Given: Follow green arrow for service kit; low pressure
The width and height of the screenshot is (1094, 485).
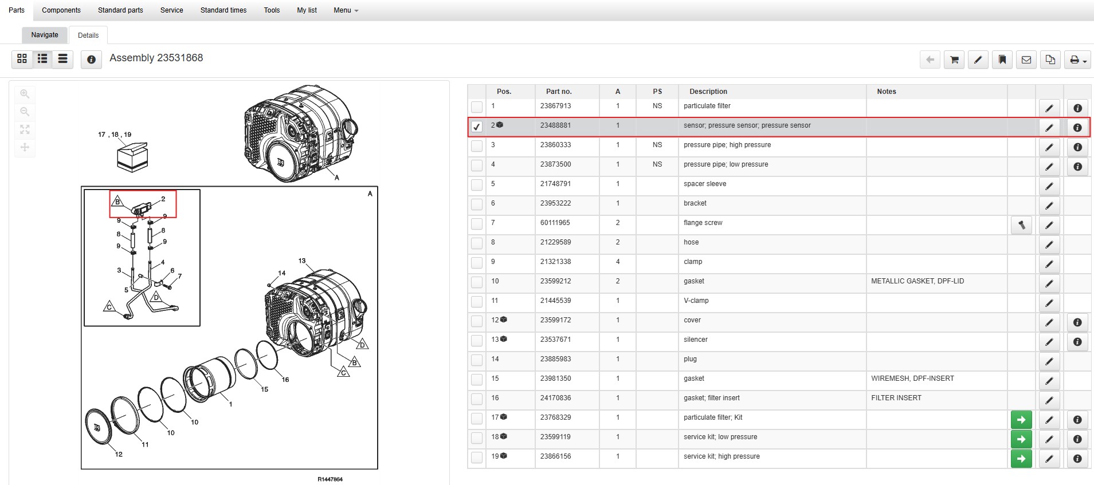Looking at the screenshot, I should click(x=1021, y=439).
